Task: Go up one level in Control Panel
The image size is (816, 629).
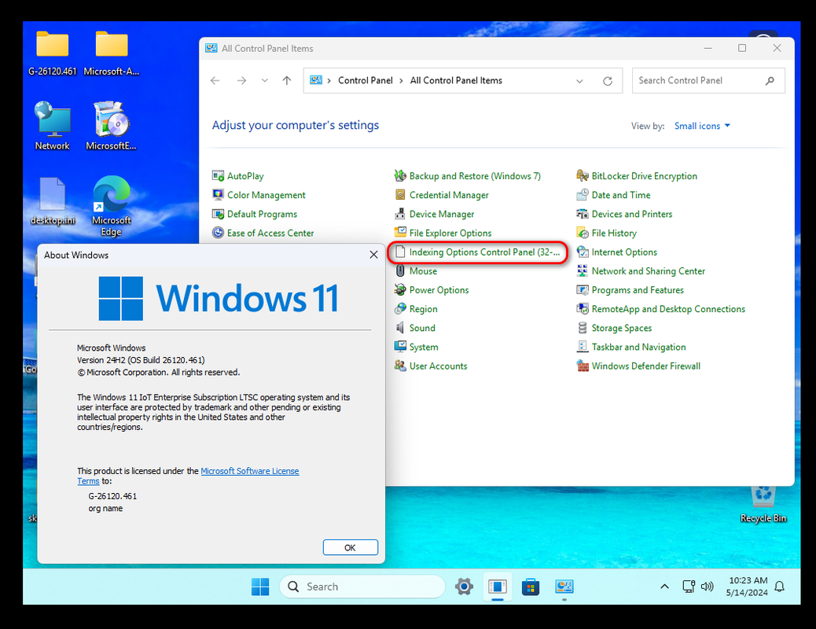Action: (x=287, y=81)
